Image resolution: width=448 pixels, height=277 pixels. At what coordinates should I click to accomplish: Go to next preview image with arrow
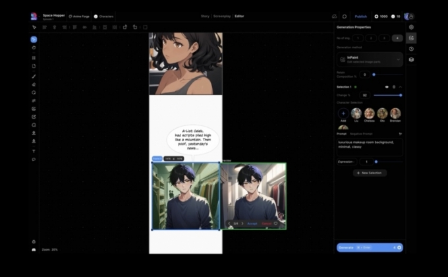(x=243, y=224)
